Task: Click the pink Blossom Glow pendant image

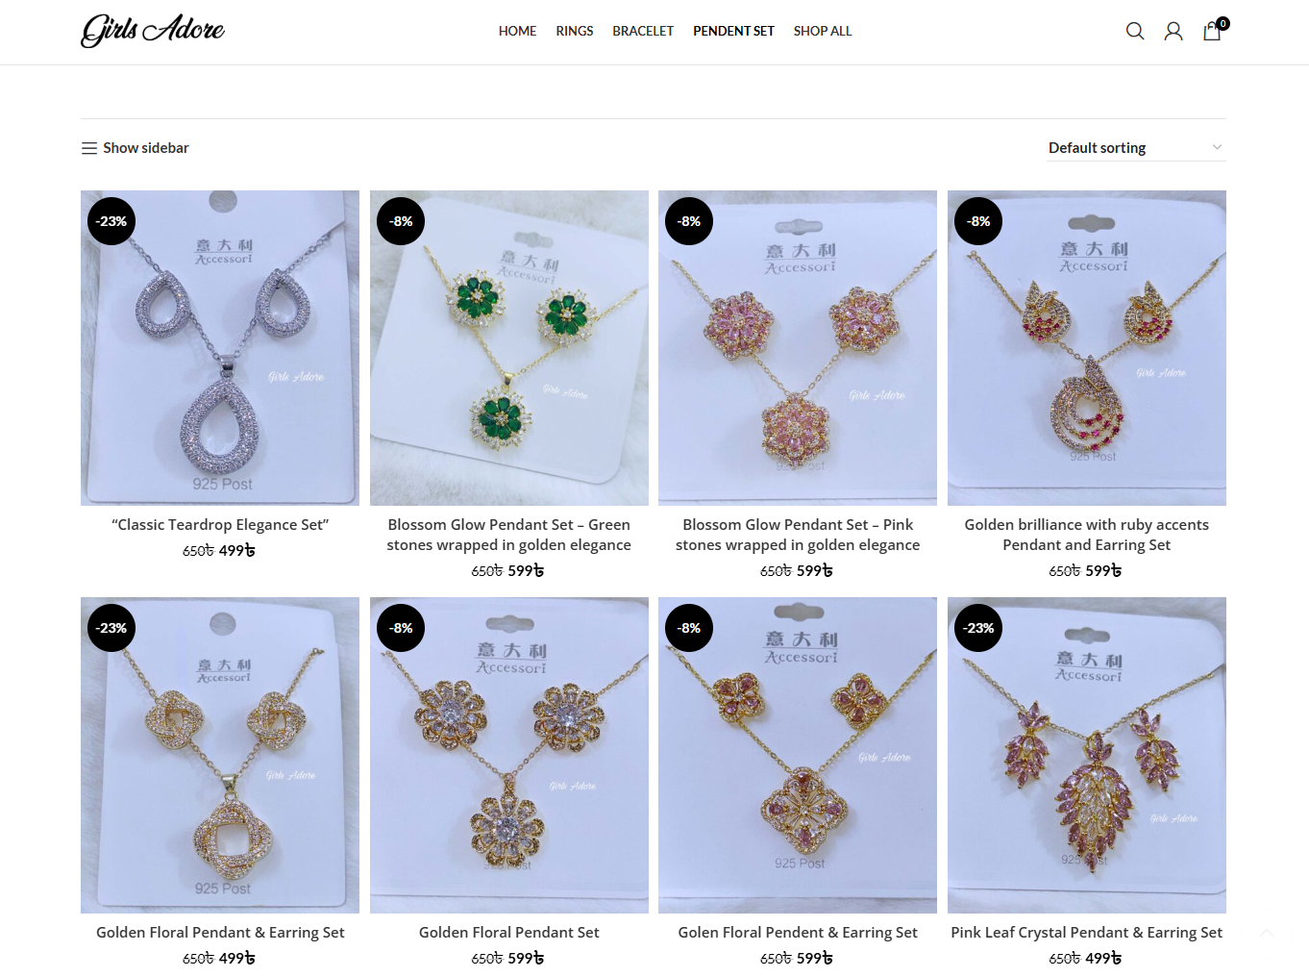Action: 798,348
